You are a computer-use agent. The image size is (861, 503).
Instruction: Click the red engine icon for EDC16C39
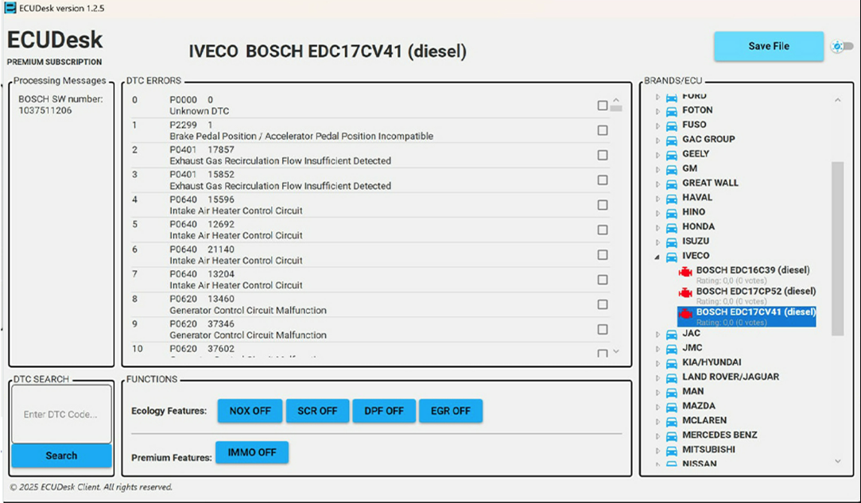click(685, 271)
